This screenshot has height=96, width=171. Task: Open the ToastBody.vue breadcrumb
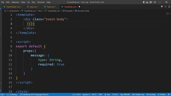coord(30,11)
